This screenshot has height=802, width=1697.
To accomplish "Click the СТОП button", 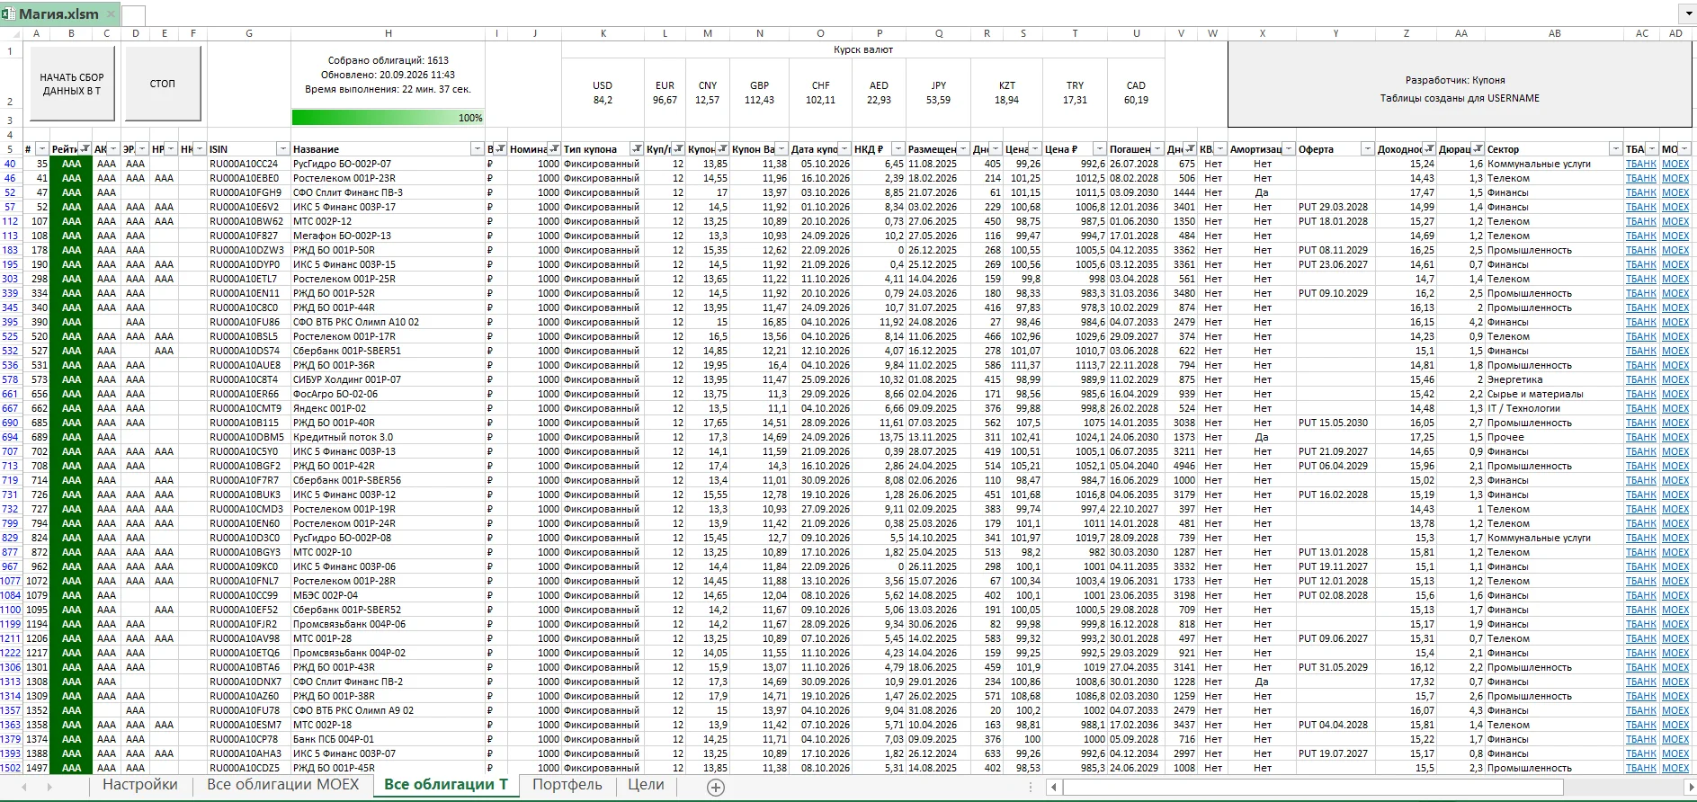I will click(x=162, y=84).
